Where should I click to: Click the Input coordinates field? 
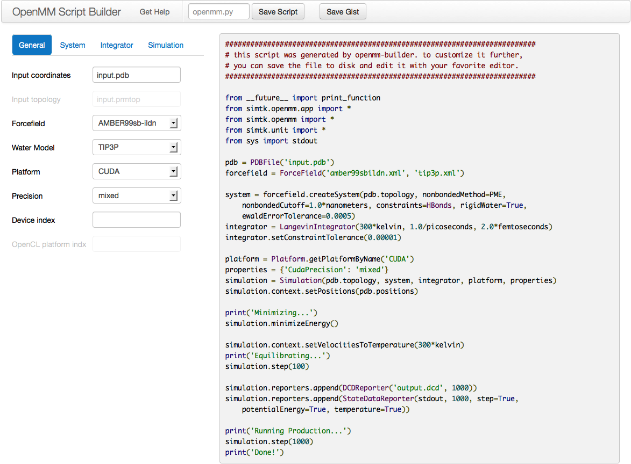pyautogui.click(x=137, y=75)
